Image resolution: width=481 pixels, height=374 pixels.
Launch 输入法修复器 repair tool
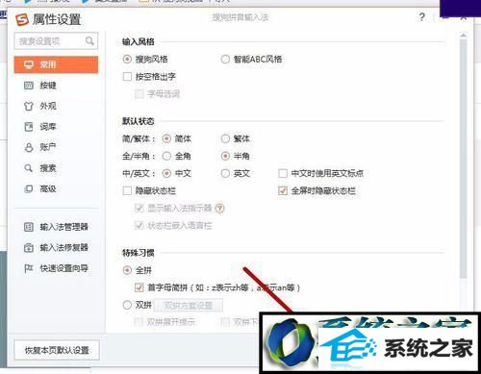point(56,247)
